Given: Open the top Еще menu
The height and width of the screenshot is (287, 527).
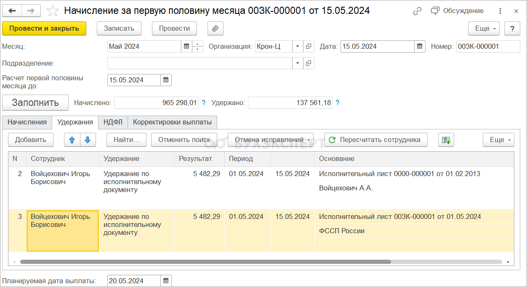Looking at the screenshot, I should pyautogui.click(x=484, y=29).
